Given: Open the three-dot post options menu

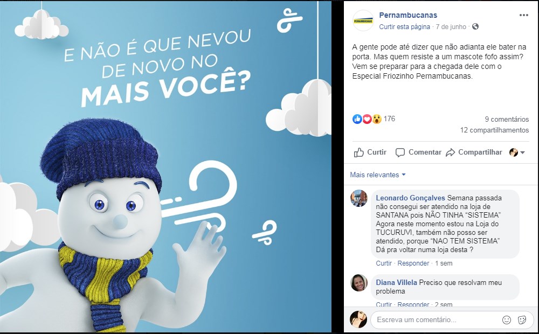Looking at the screenshot, I should coord(523,15).
